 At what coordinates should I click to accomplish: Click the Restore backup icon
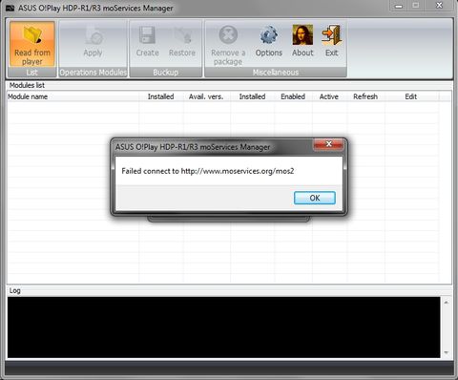pos(182,35)
